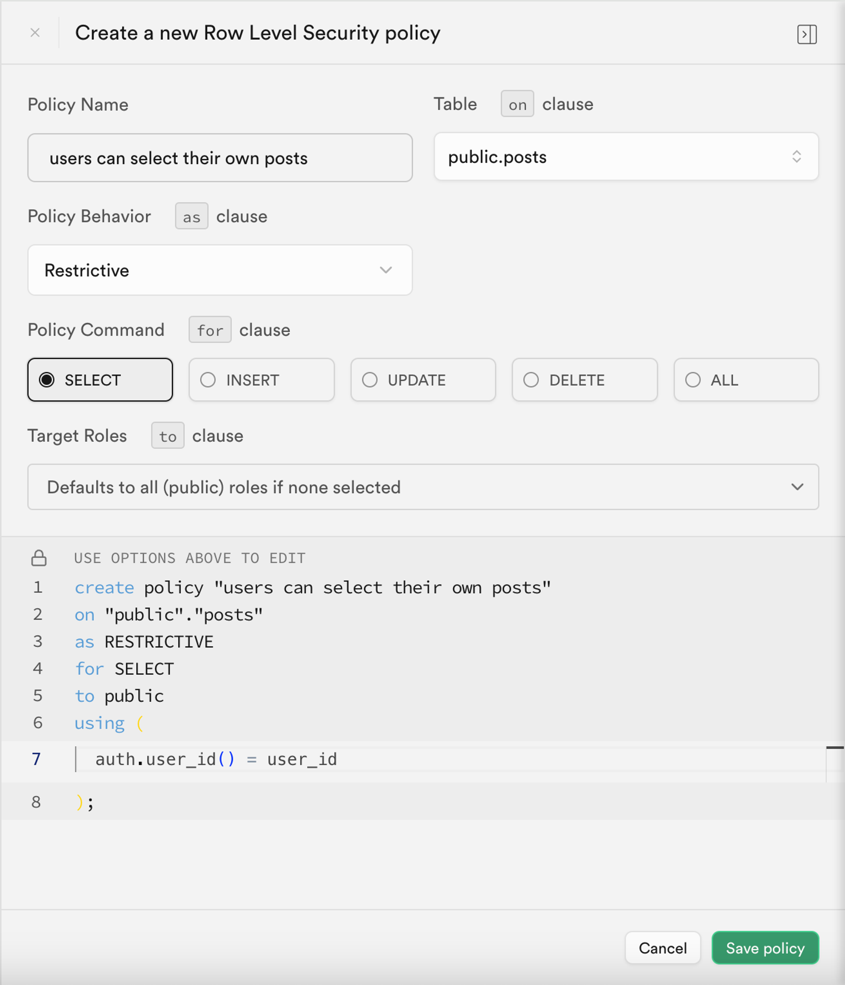The height and width of the screenshot is (985, 845).
Task: Click line 7 in the SQL editor
Action: tap(216, 759)
